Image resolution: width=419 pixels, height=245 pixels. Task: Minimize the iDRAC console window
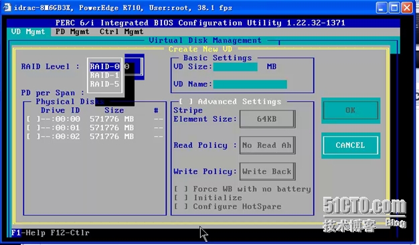tap(382, 7)
